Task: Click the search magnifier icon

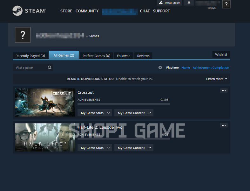Action: point(50,67)
